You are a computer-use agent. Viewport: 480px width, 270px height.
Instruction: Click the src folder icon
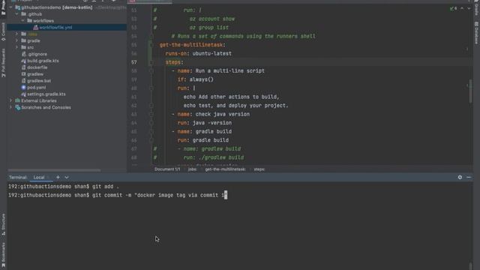coord(23,47)
